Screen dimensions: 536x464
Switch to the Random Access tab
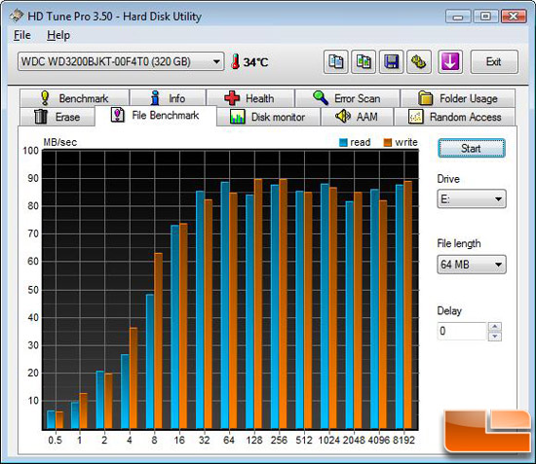click(x=455, y=117)
